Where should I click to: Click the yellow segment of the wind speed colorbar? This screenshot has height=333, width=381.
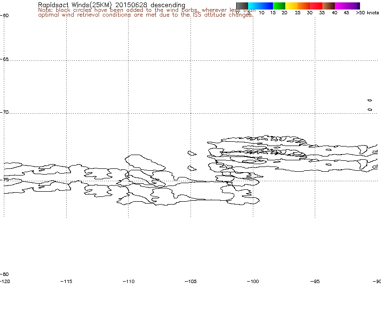point(291,6)
